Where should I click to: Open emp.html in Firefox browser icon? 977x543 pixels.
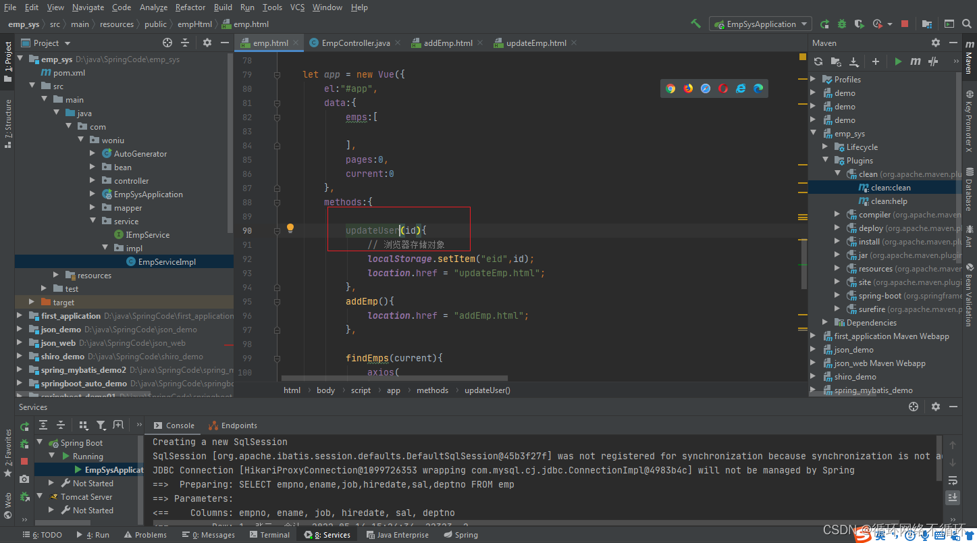(x=687, y=88)
